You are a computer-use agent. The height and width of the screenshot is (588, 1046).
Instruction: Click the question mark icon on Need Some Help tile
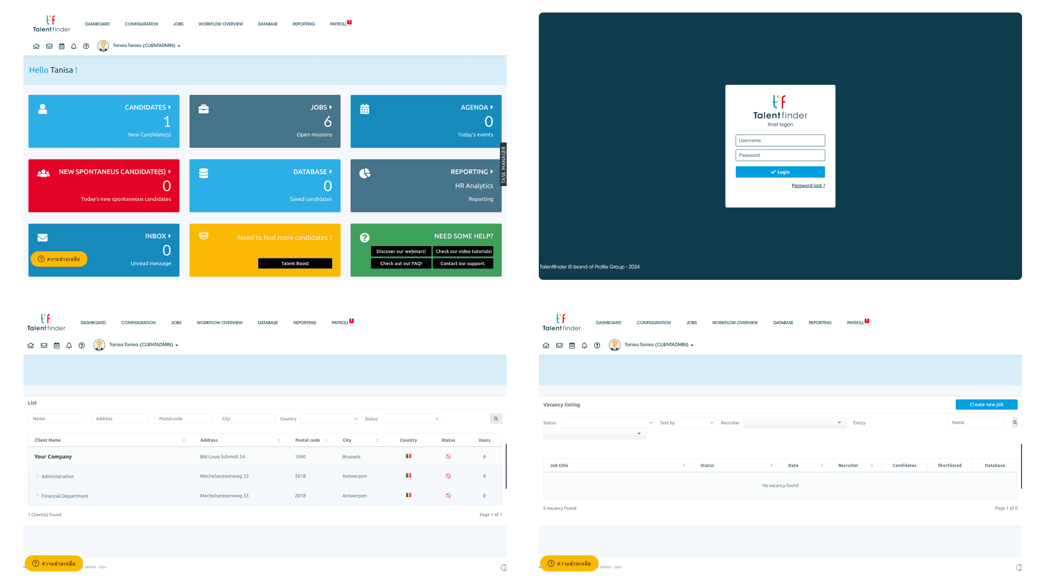pyautogui.click(x=364, y=237)
